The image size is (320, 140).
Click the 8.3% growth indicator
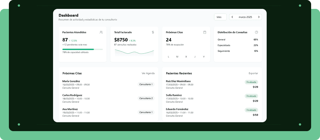tap(132, 41)
